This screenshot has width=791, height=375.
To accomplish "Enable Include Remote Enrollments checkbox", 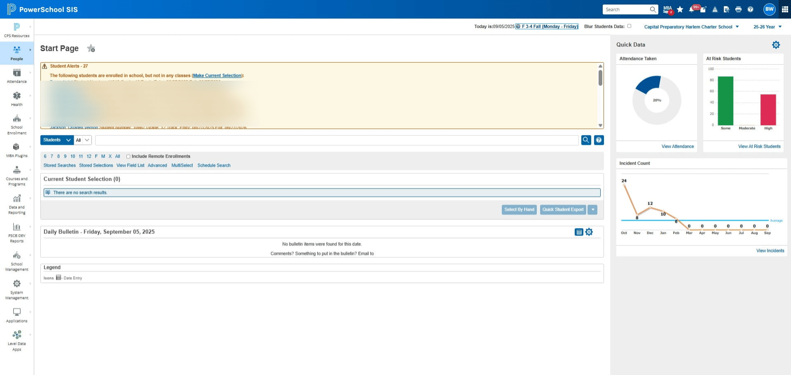I will (128, 157).
